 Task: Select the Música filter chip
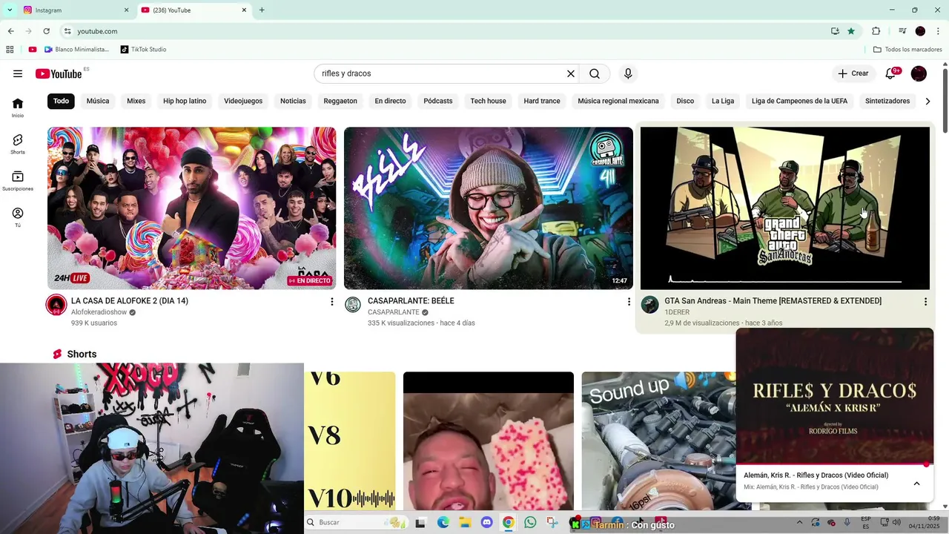pos(98,101)
